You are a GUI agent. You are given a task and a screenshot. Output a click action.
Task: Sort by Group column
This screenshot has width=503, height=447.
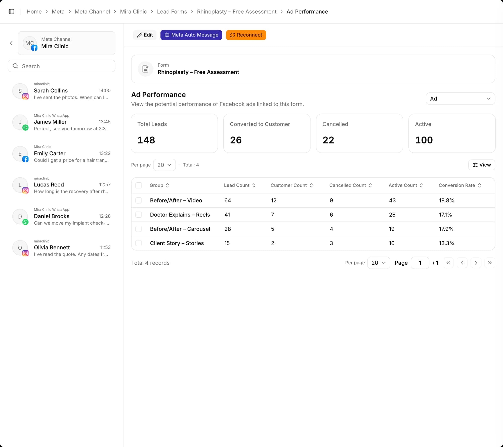[x=159, y=185]
